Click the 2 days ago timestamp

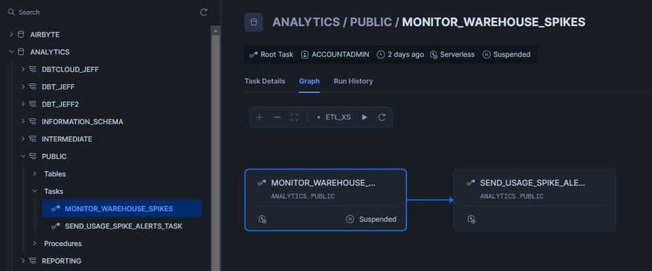coord(400,54)
